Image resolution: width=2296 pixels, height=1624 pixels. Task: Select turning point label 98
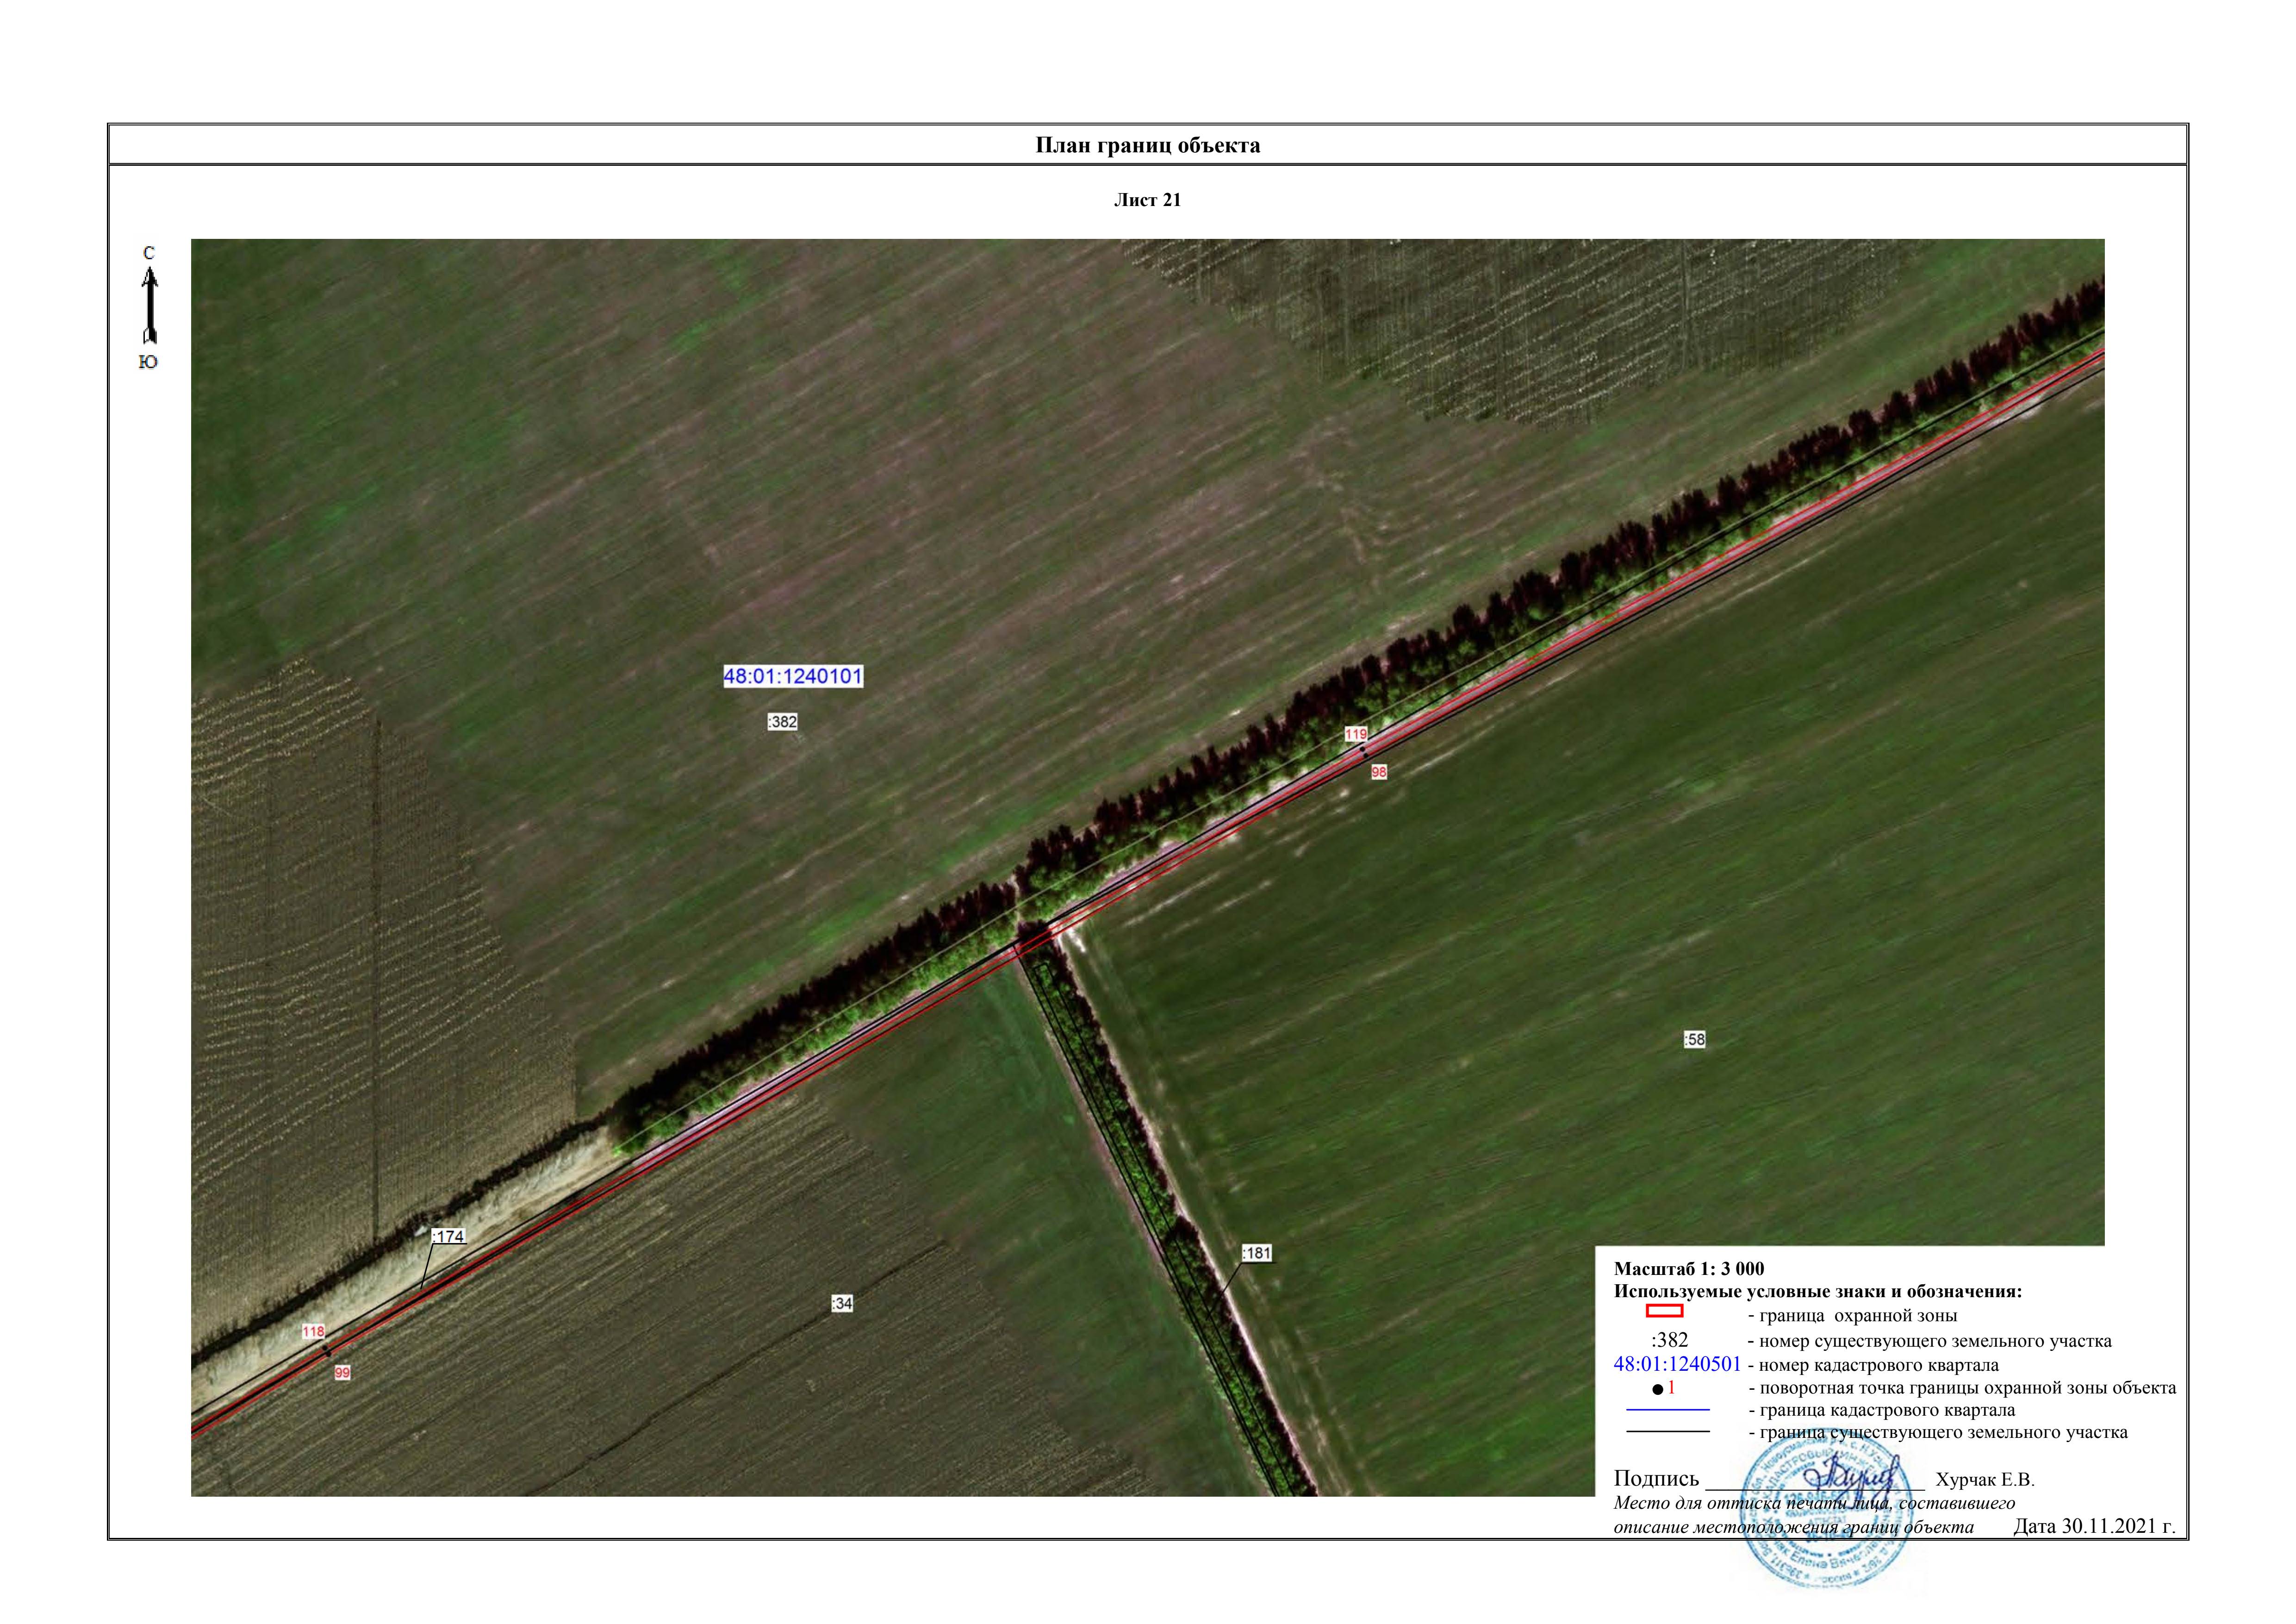click(x=1379, y=772)
